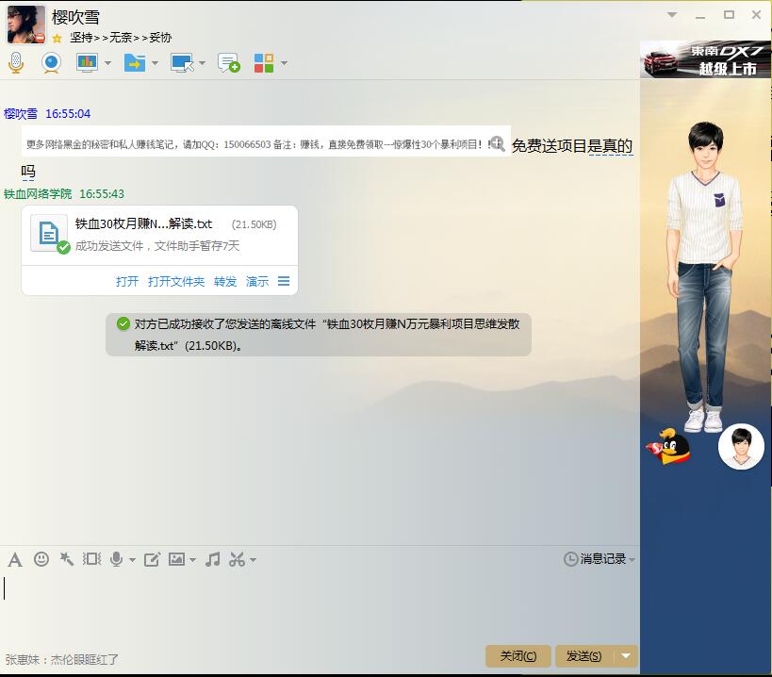Click the send file folder icon
The image size is (772, 677).
point(135,63)
